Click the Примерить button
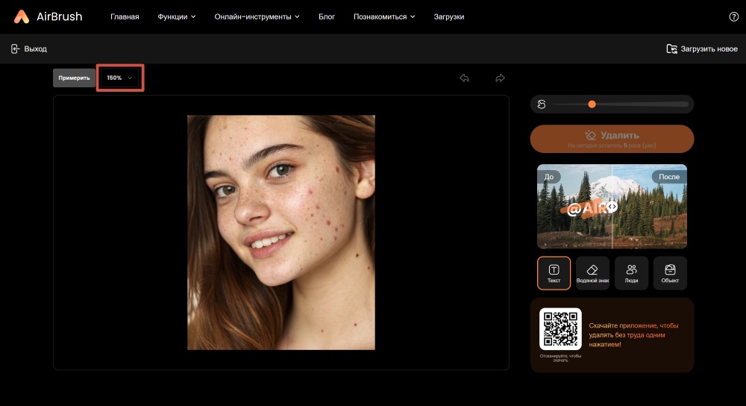The height and width of the screenshot is (406, 746). pyautogui.click(x=75, y=78)
